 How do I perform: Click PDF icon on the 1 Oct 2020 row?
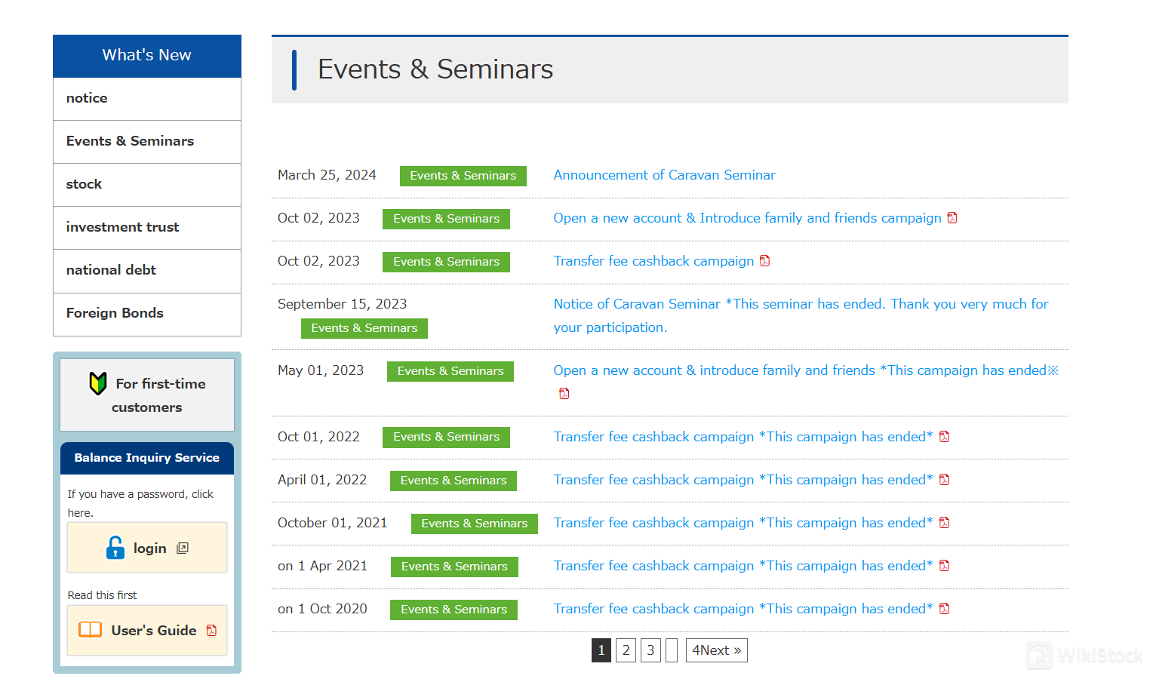(x=944, y=609)
